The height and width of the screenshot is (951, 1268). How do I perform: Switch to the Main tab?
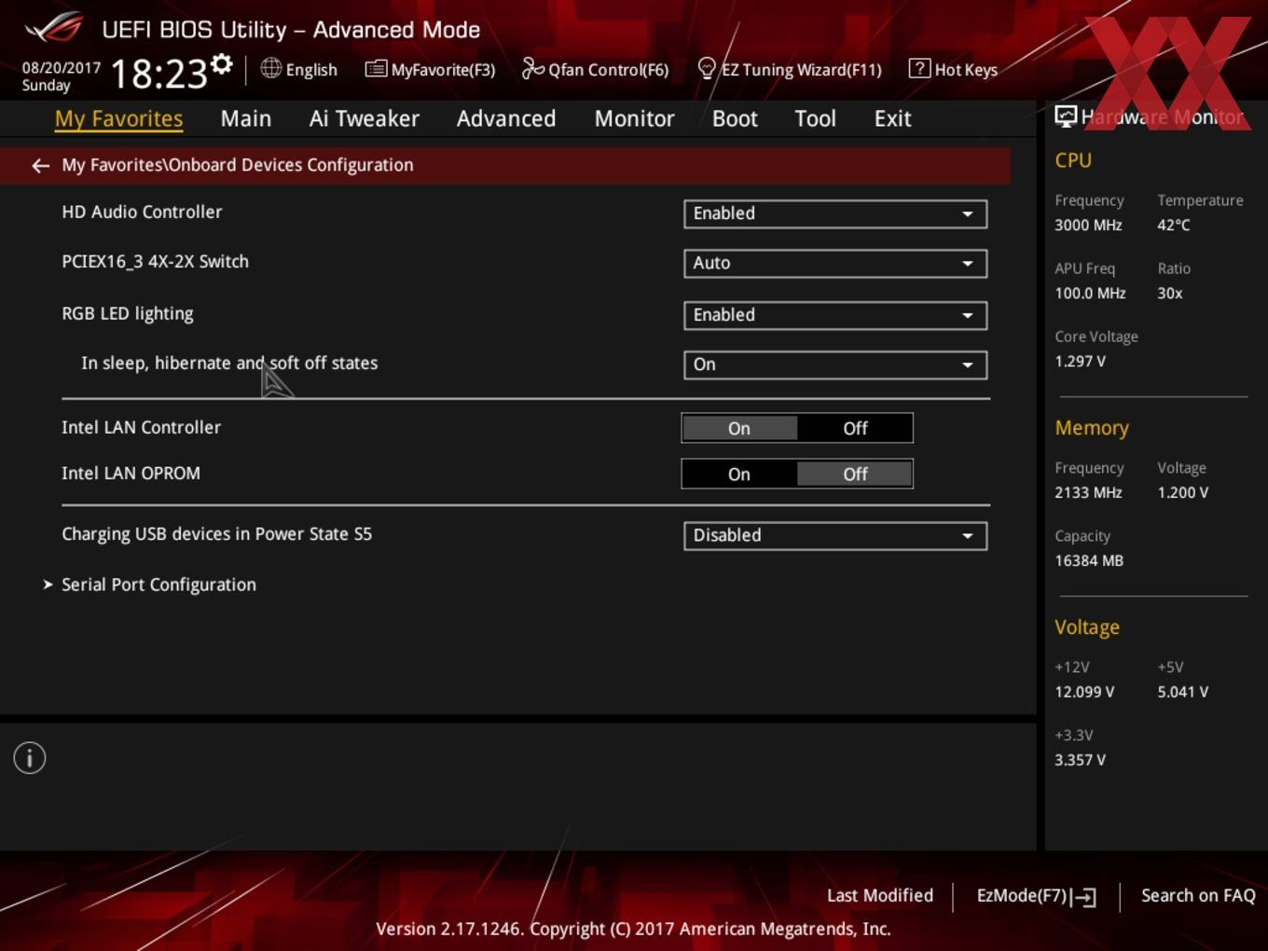246,118
